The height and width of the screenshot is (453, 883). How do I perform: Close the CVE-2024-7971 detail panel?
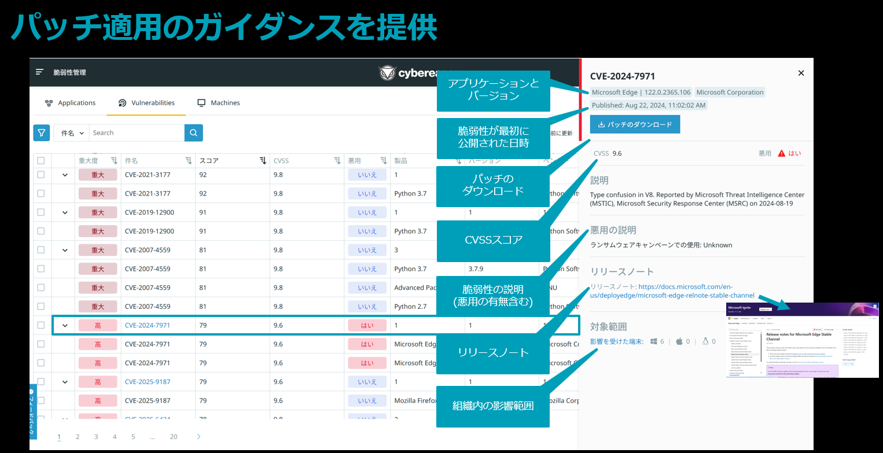coord(801,73)
